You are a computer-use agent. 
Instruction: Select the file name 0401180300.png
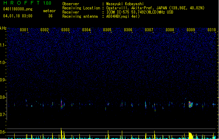(18, 9)
